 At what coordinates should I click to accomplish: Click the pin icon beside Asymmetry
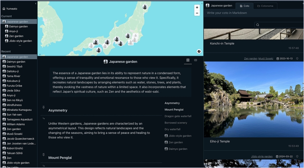44,107
